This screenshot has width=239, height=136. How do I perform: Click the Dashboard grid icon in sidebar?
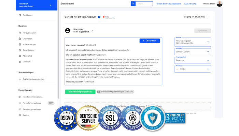[x=20, y=15]
